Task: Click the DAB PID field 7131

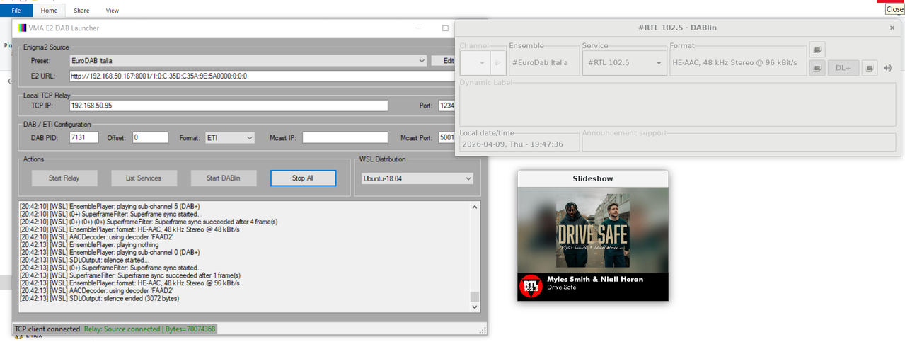Action: tap(83, 138)
